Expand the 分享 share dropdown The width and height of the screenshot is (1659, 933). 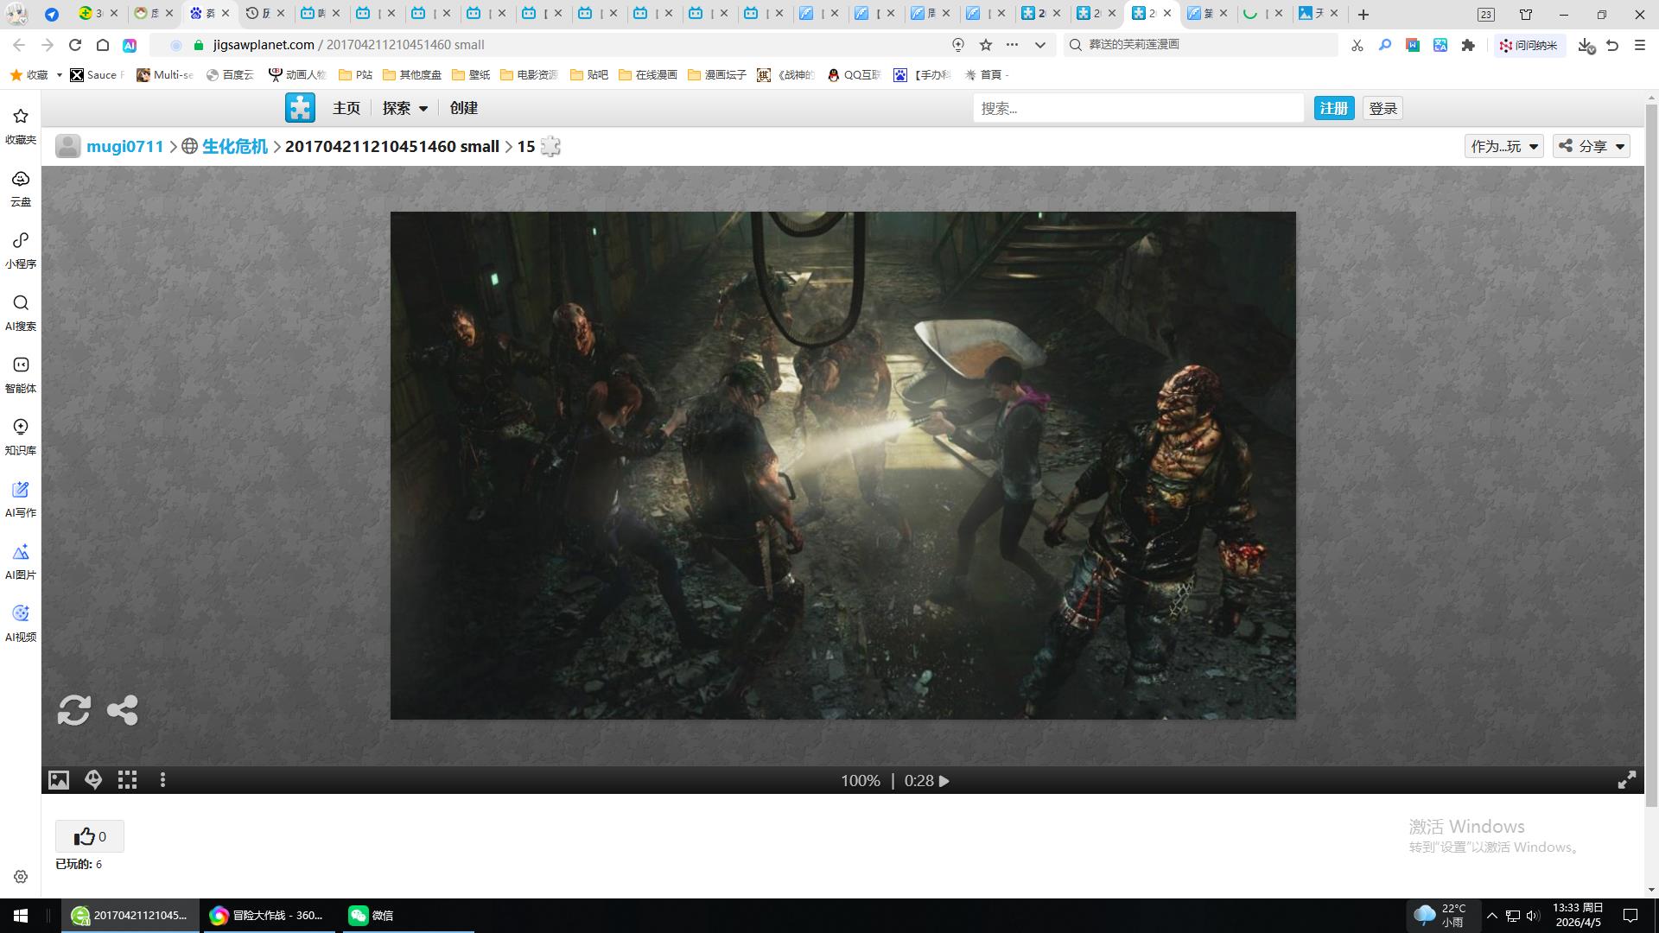pyautogui.click(x=1592, y=146)
